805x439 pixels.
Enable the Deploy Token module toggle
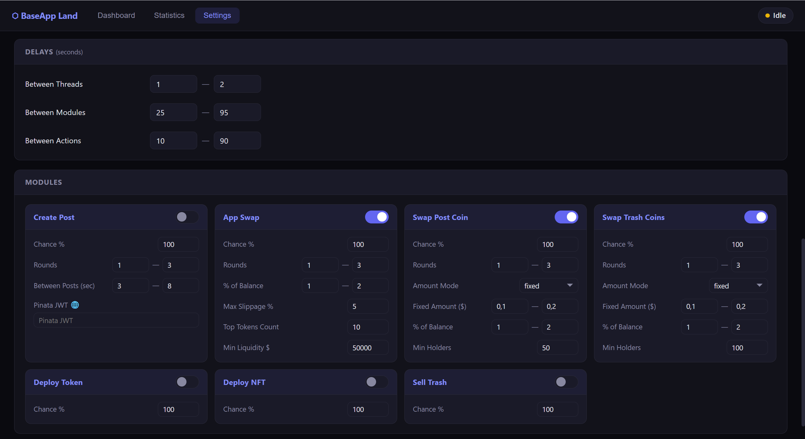tap(187, 382)
